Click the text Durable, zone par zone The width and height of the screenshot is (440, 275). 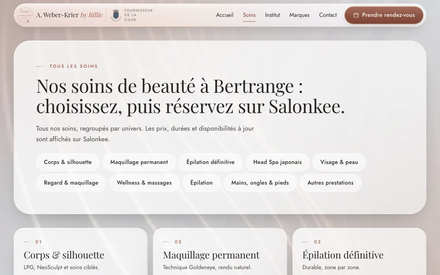(331, 267)
